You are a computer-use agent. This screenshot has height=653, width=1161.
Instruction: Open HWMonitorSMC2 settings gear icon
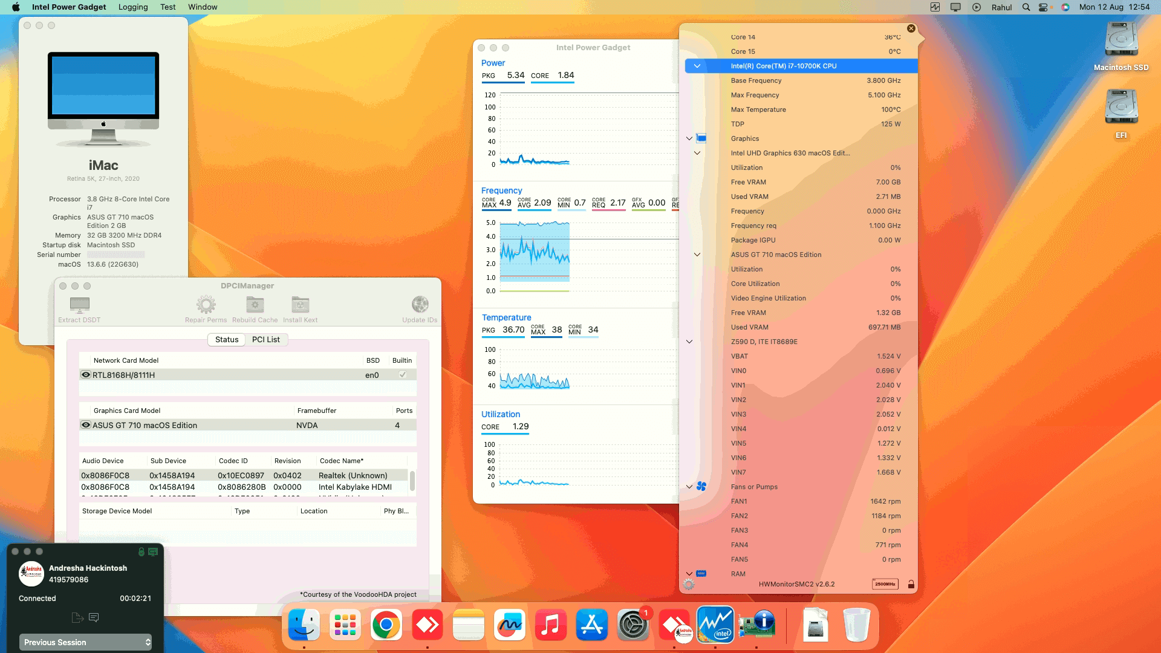coord(689,584)
